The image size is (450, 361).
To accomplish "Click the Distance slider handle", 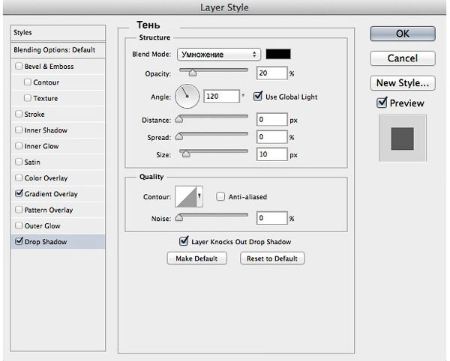I will click(x=178, y=119).
